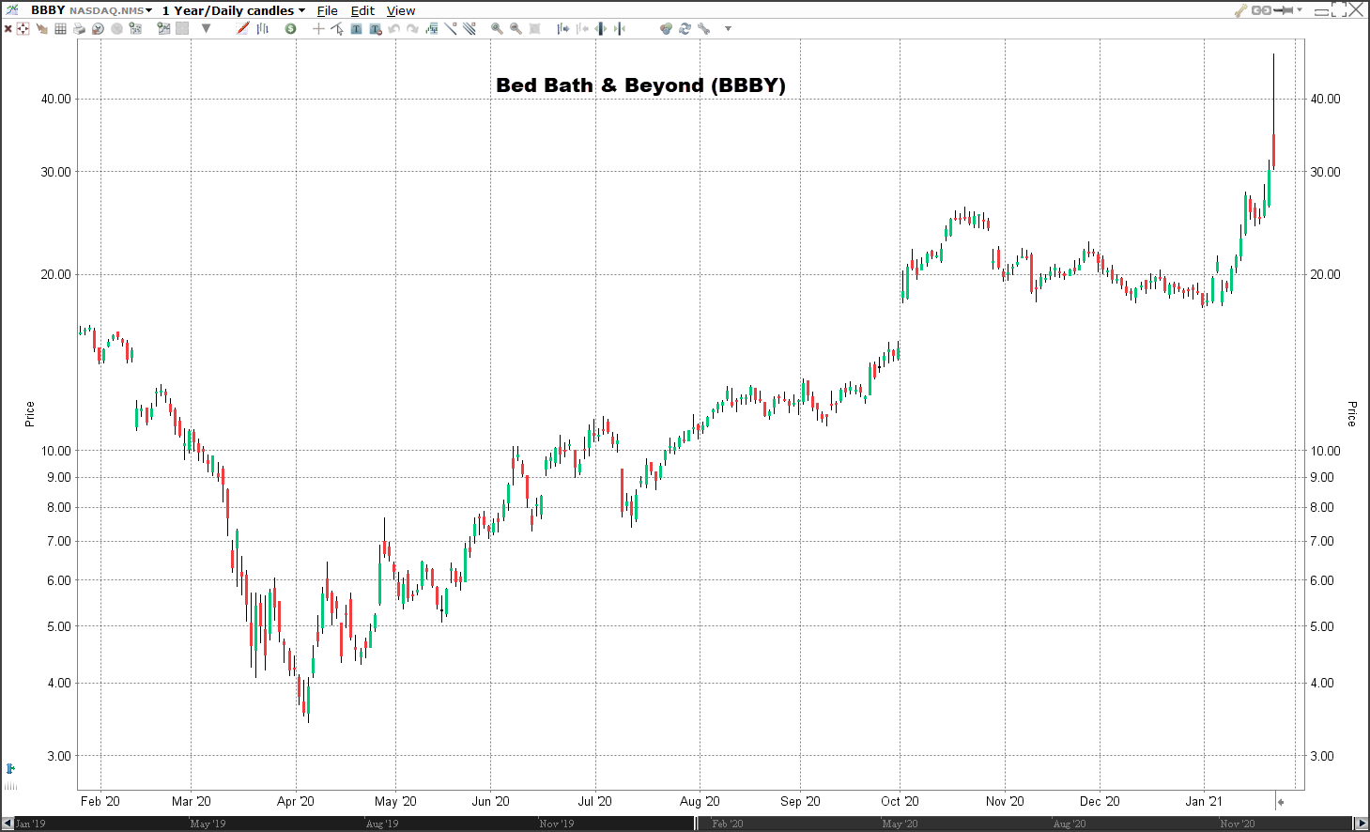Screen dimensions: 1370x832
Task: Click the colored spheres icon
Action: coord(666,28)
